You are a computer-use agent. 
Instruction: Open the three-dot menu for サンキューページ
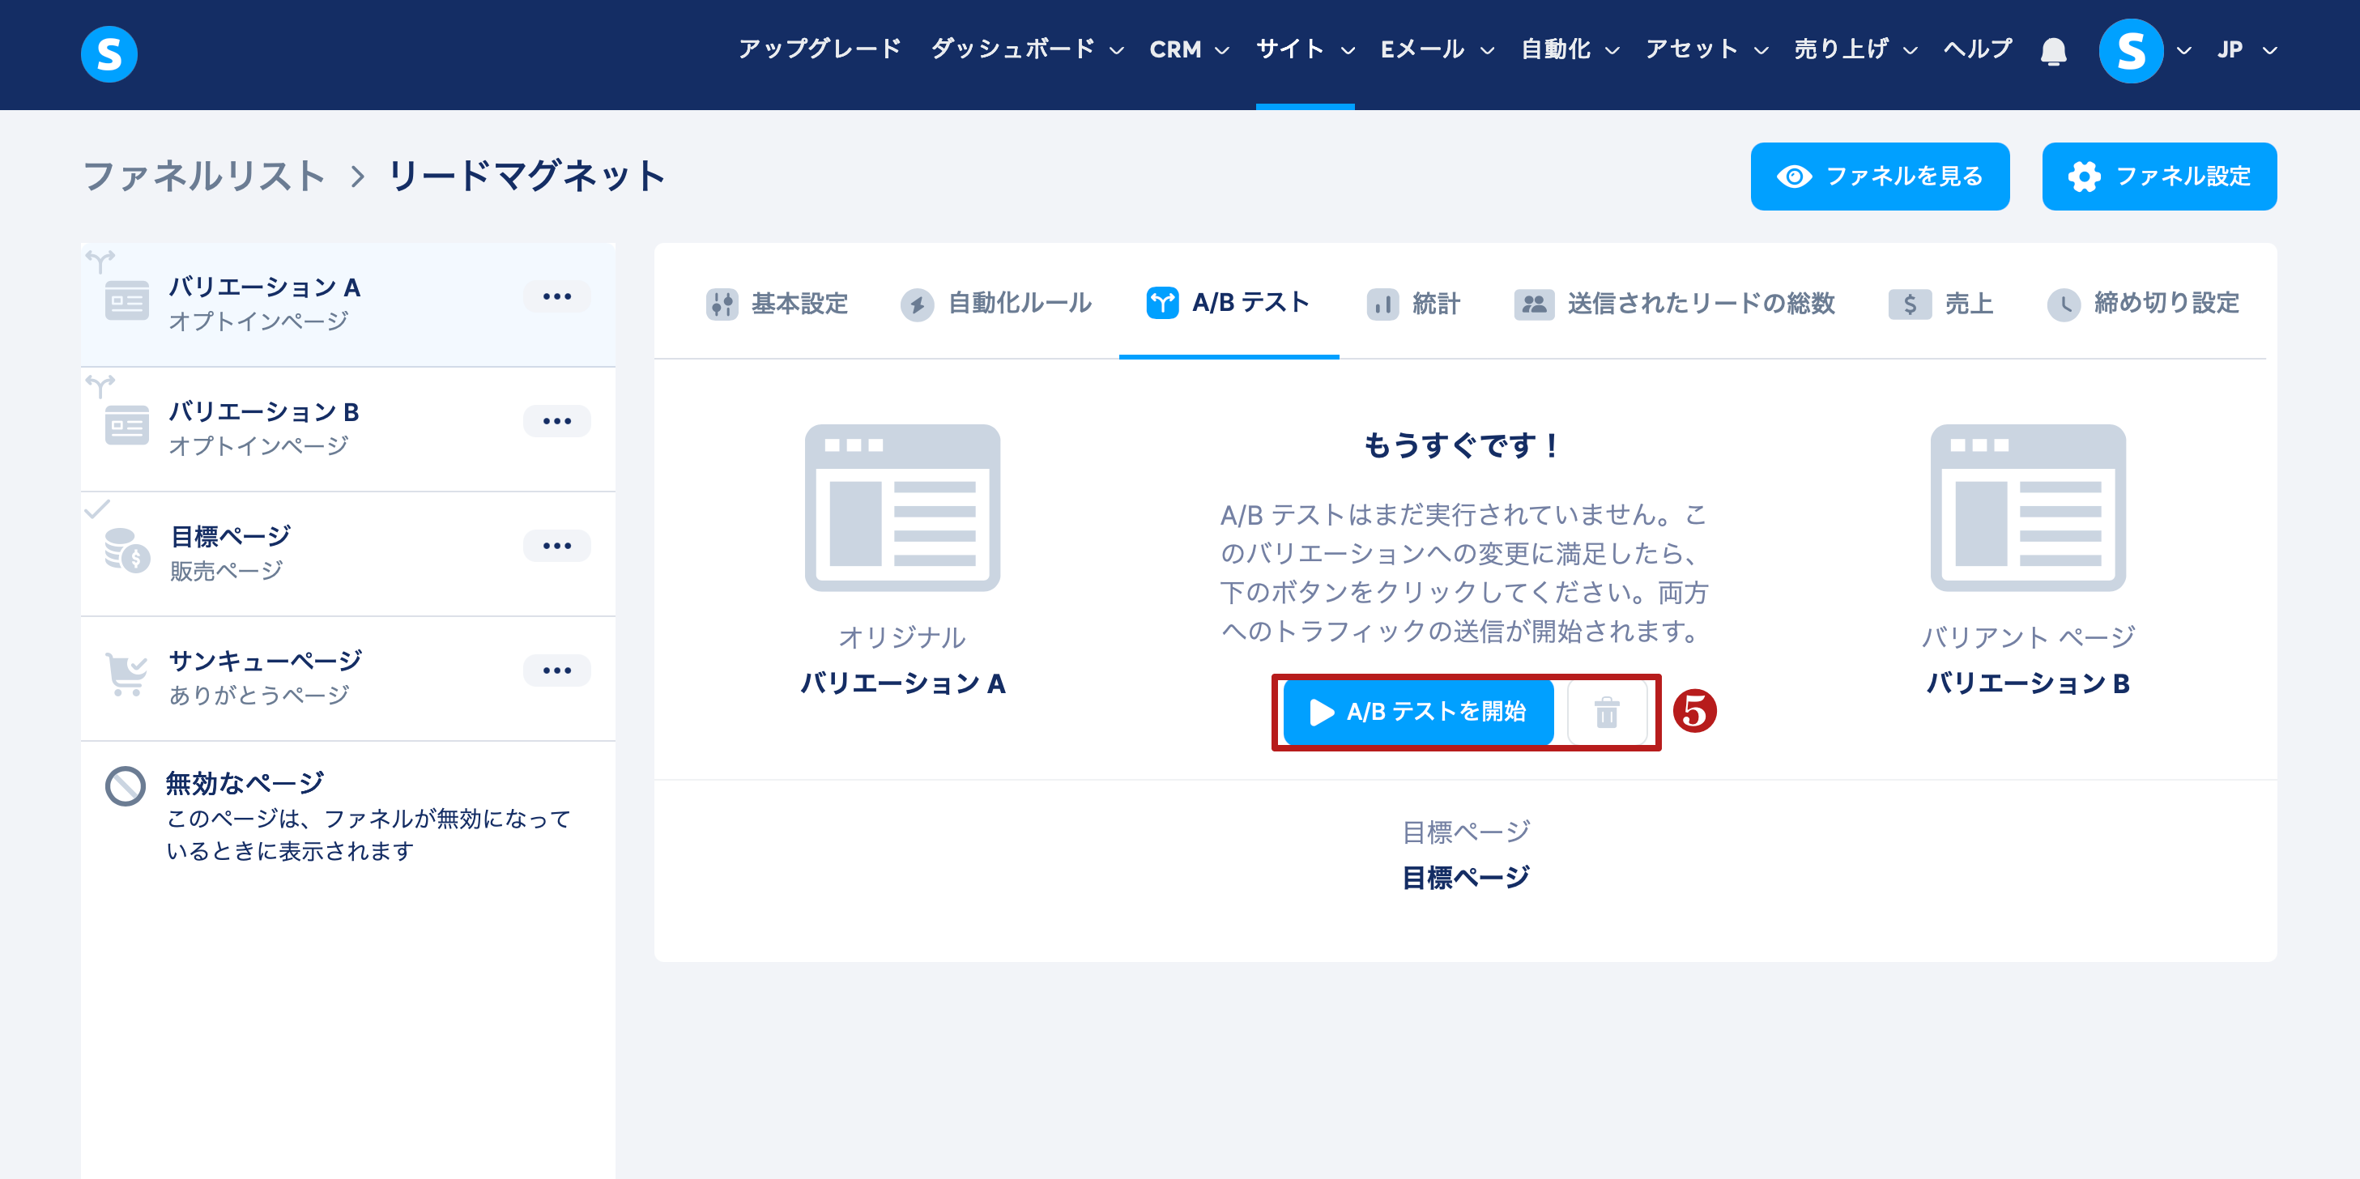pos(556,670)
